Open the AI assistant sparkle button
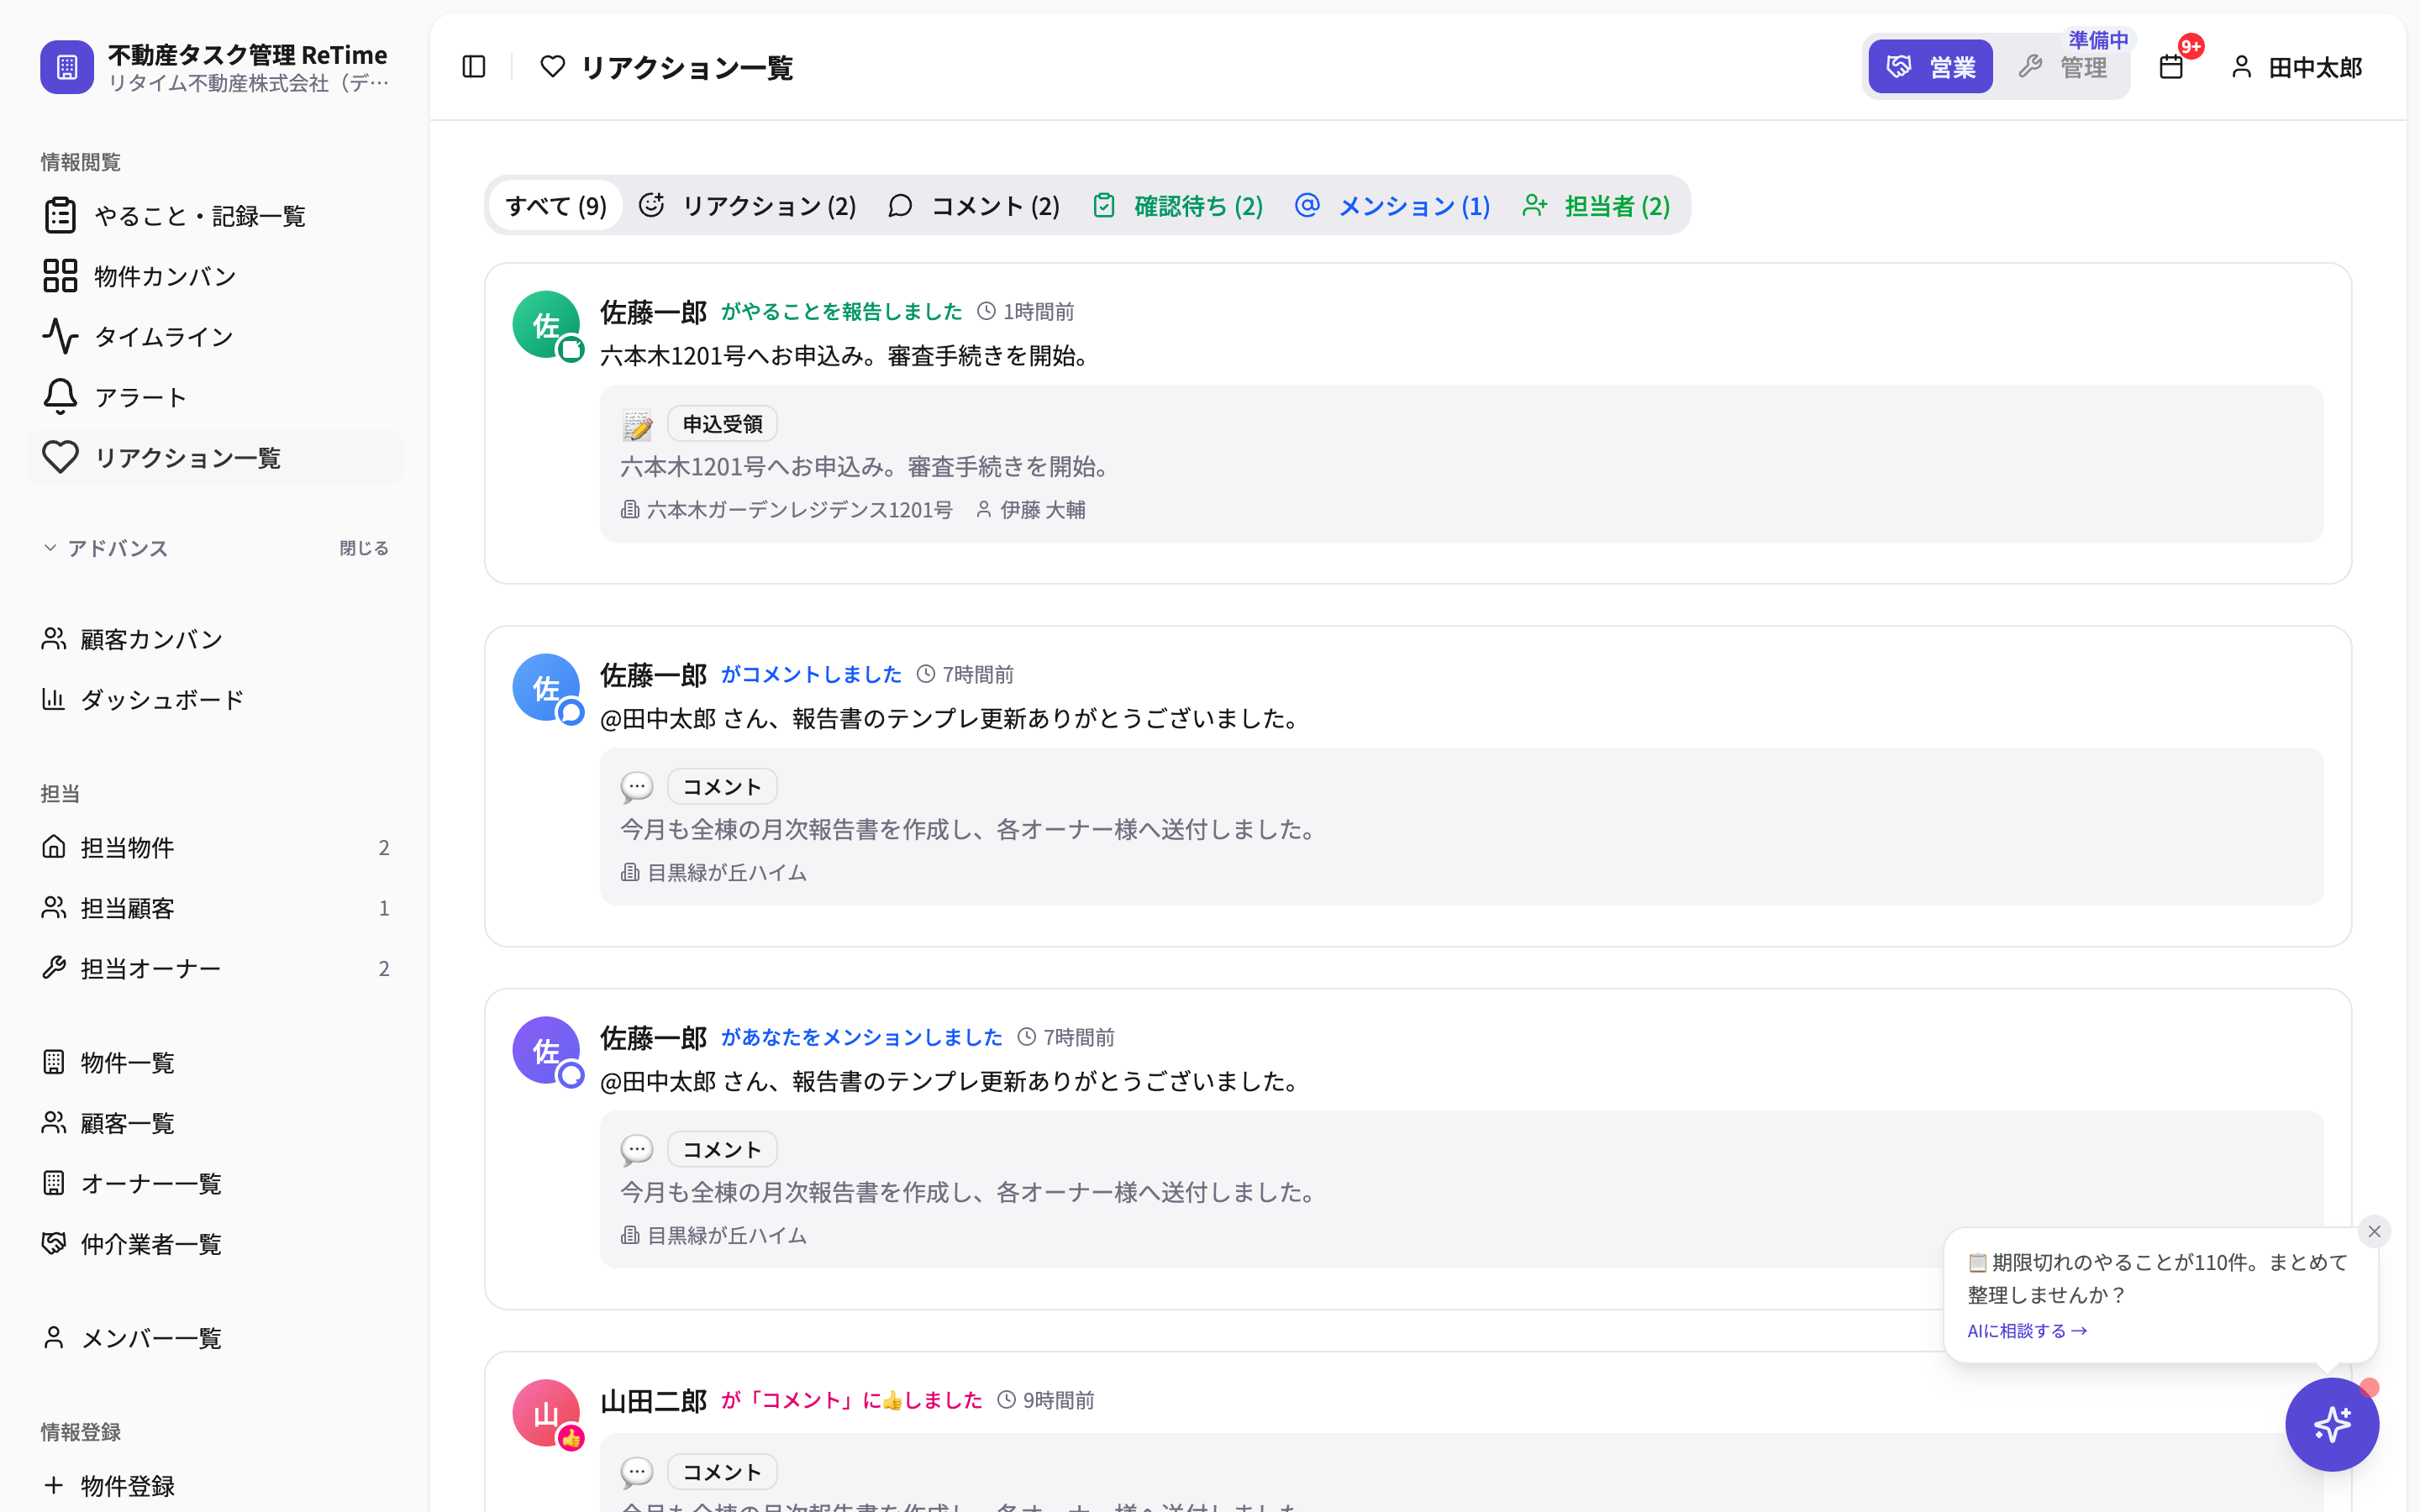2420x1512 pixels. (x=2332, y=1424)
